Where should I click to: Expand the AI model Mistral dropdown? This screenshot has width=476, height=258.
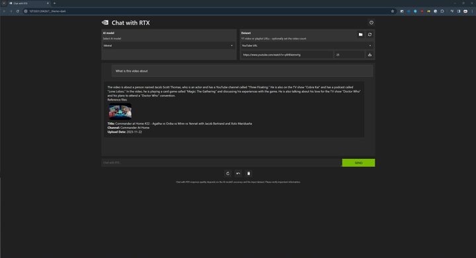coord(169,46)
